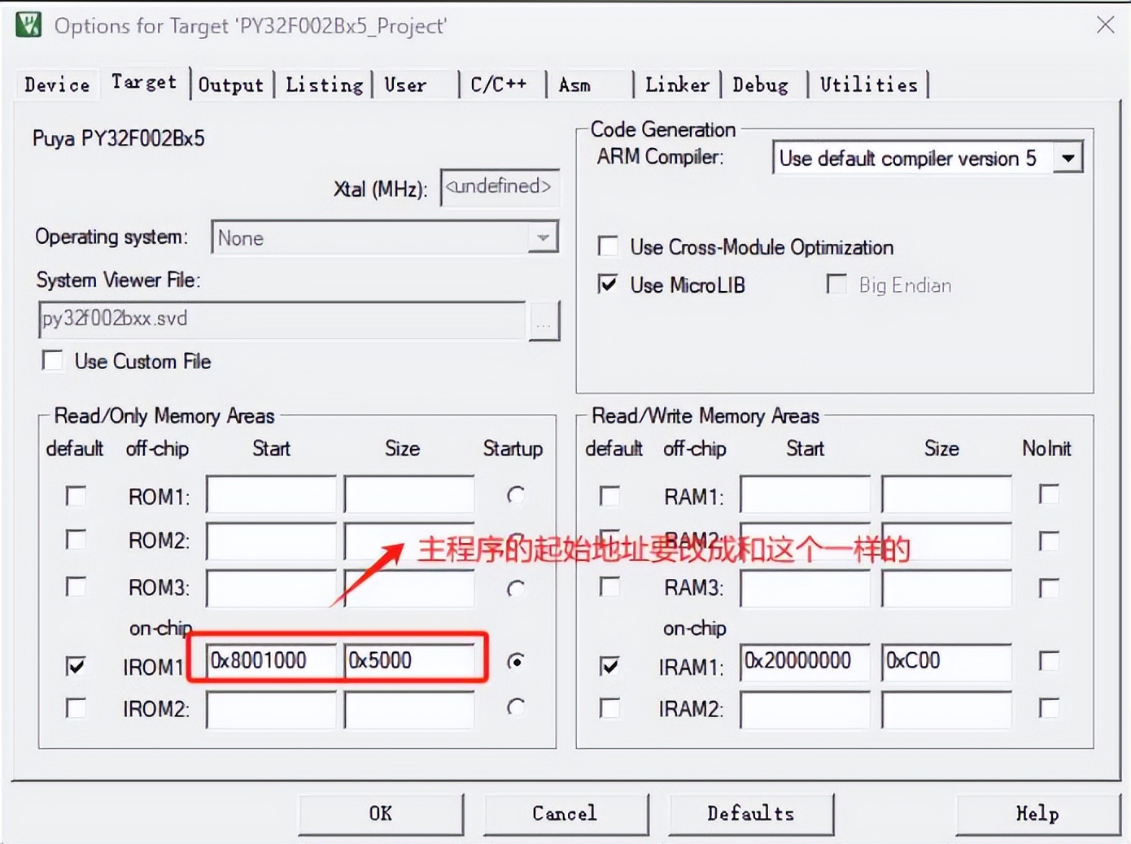
Task: Click the ROM3 Start address field
Action: (271, 589)
